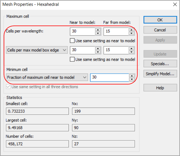Click the OK button
Image resolution: width=180 pixels, height=156 pixels.
pyautogui.click(x=160, y=20)
